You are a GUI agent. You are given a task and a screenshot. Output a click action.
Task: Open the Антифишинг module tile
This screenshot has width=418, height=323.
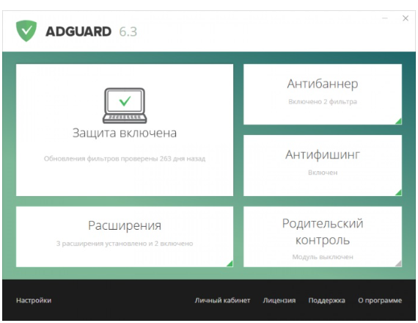pos(323,165)
